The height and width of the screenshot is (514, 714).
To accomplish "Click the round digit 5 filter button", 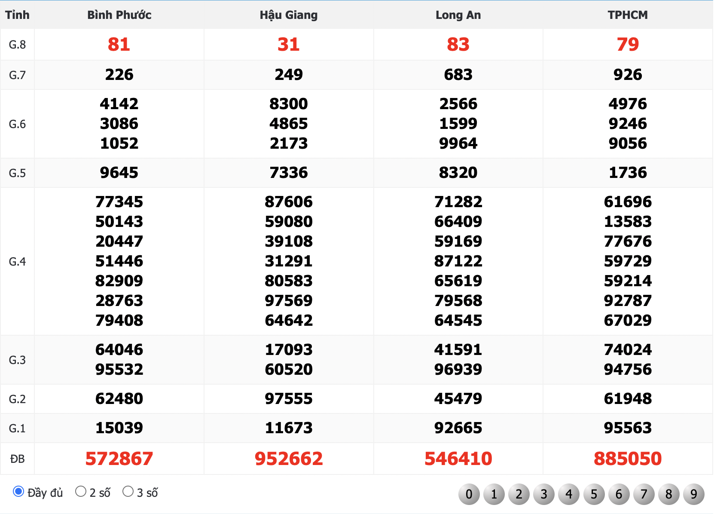I will (594, 494).
